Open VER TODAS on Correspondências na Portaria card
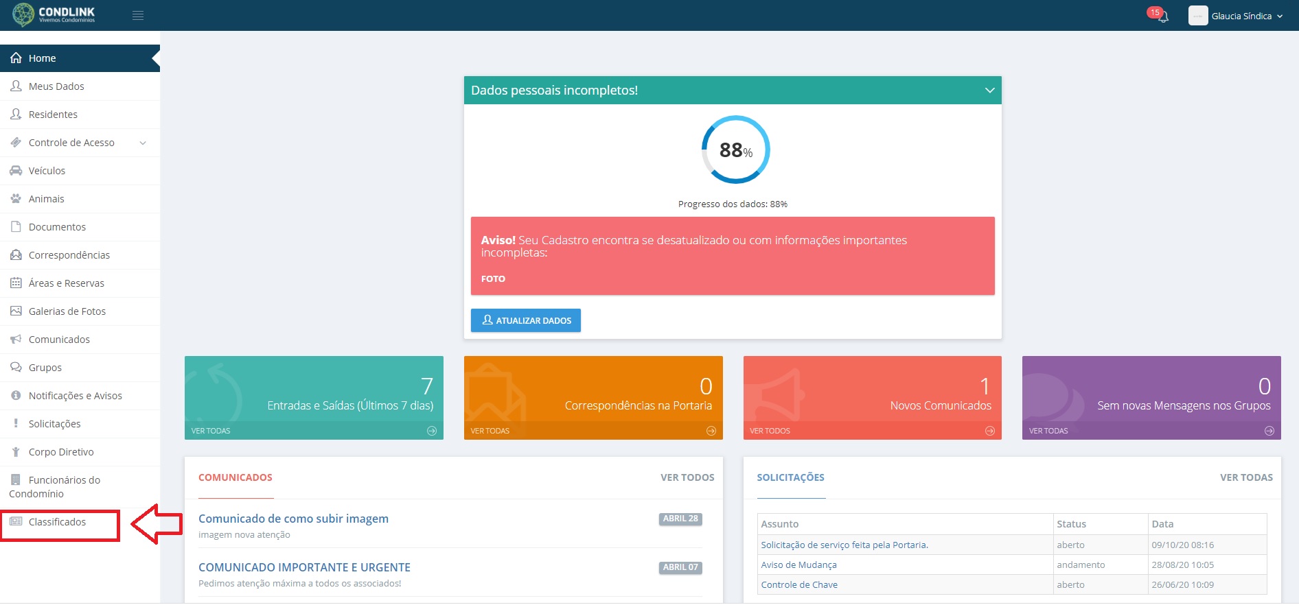This screenshot has height=605, width=1299. pyautogui.click(x=490, y=431)
